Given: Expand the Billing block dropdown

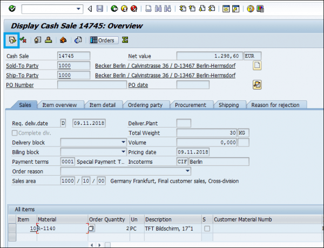Looking at the screenshot, I should pyautogui.click(x=123, y=152).
